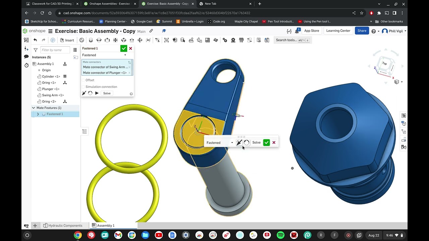Select the Linear relation tool
429x241 pixels.
249,40
